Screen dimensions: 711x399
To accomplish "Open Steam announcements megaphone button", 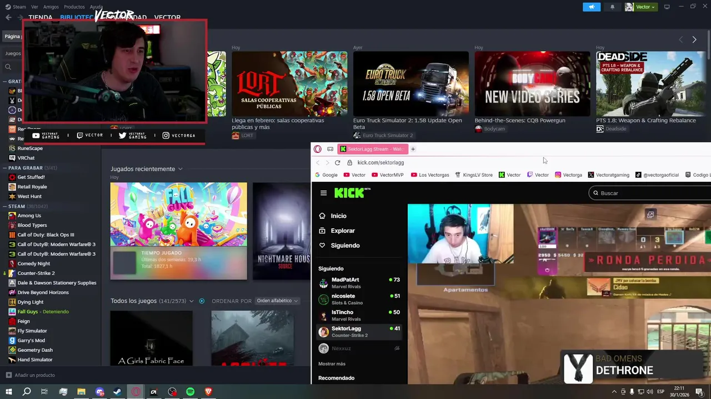I will point(592,7).
